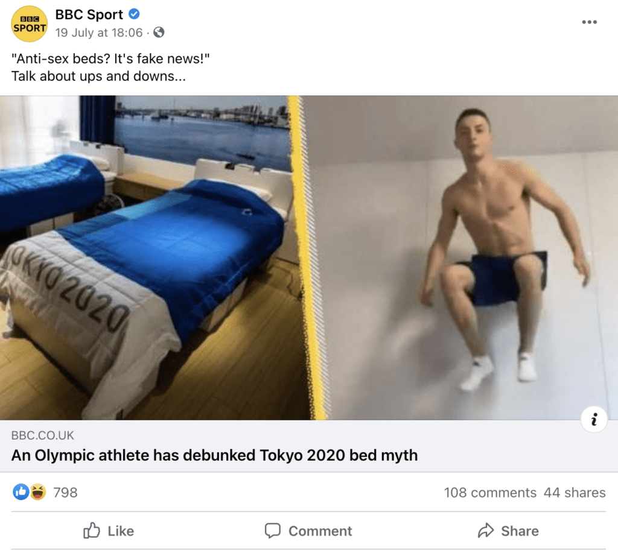Click the BBC.CO.UK source domain

(x=43, y=435)
